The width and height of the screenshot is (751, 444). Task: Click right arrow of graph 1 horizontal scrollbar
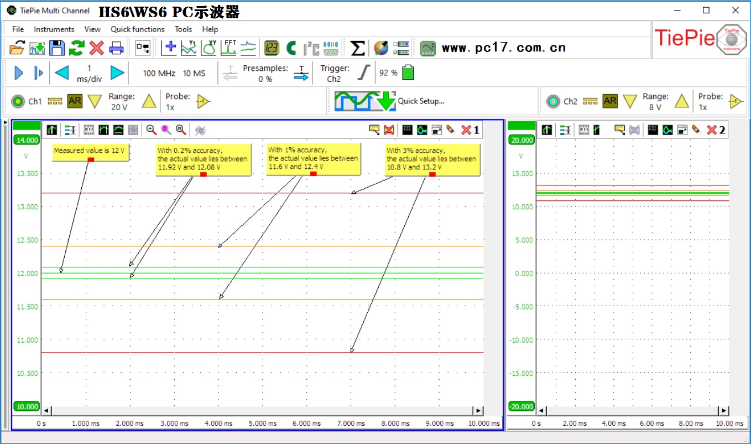477,410
